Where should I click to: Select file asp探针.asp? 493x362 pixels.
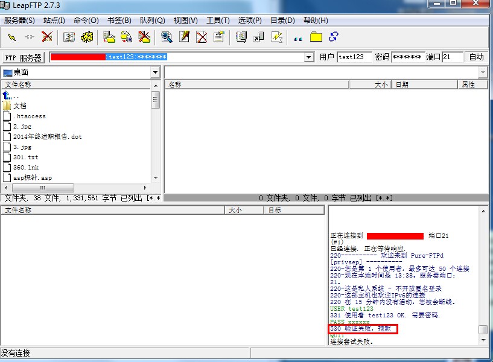click(x=28, y=177)
